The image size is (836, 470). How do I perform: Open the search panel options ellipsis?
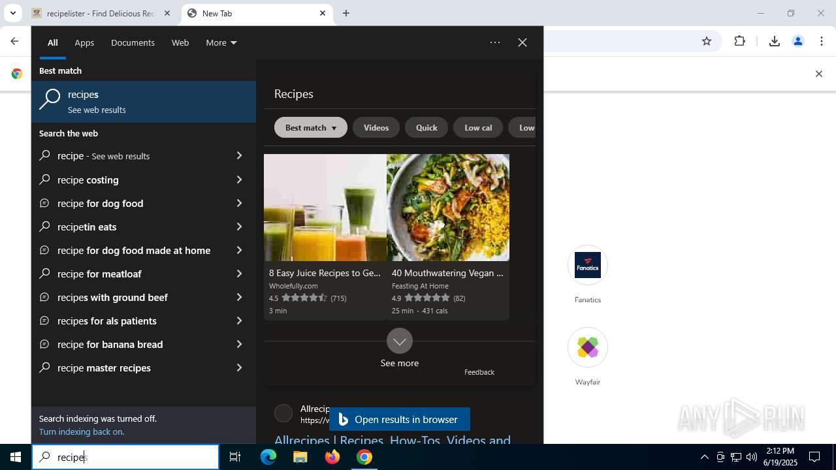pyautogui.click(x=495, y=42)
